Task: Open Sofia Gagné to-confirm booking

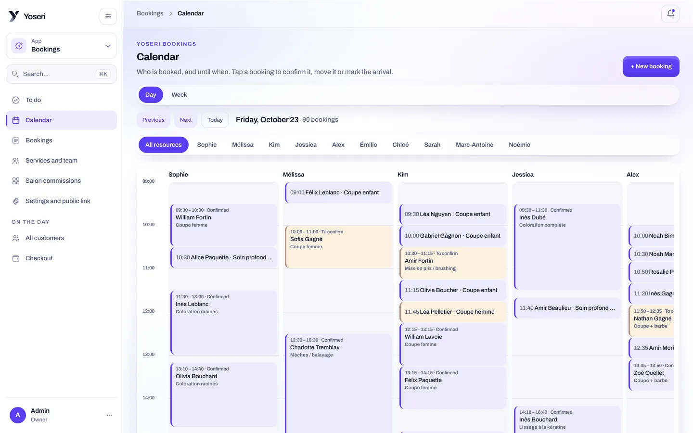Action: [338, 247]
